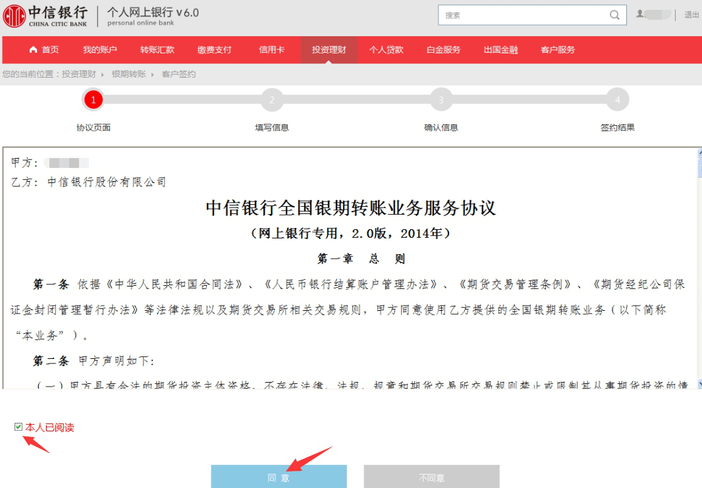
Task: Click the agreement scrollbar up arrow
Action: 699,153
